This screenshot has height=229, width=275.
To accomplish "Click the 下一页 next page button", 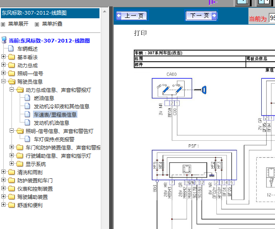I will coord(201,16).
